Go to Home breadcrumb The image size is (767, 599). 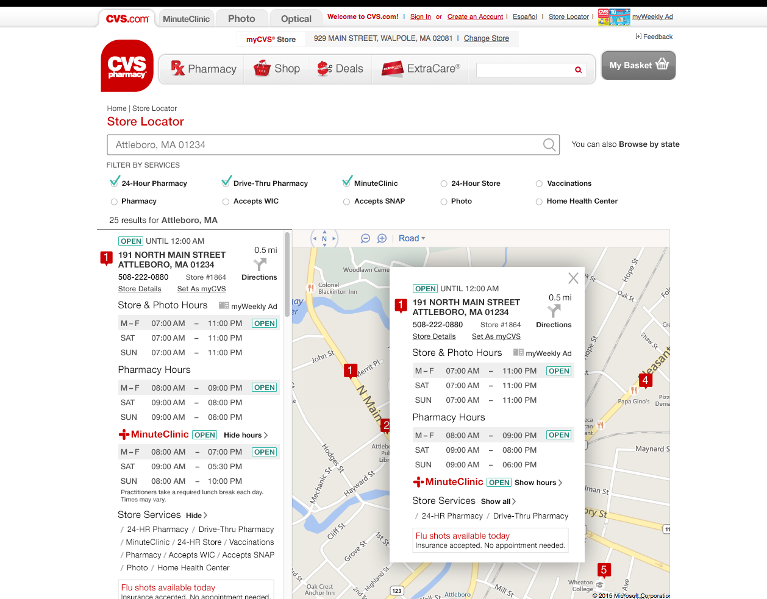pos(117,108)
